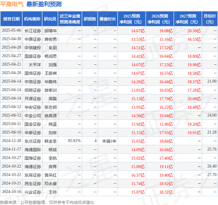218x205 pixels.
Task: Click 18.80亿 in 国盛证券 row
Action: coord(194,56)
